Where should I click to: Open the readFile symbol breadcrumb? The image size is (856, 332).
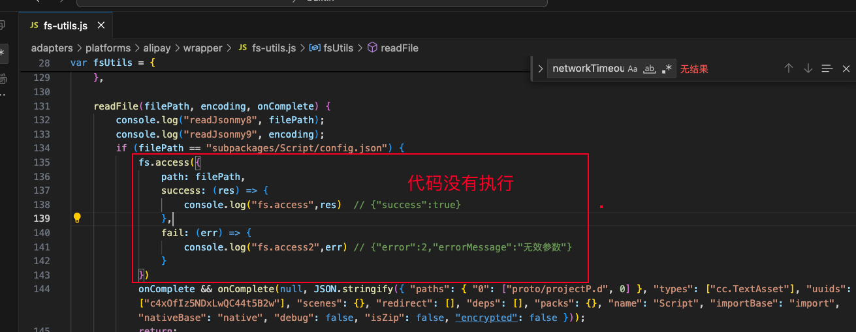coord(392,48)
